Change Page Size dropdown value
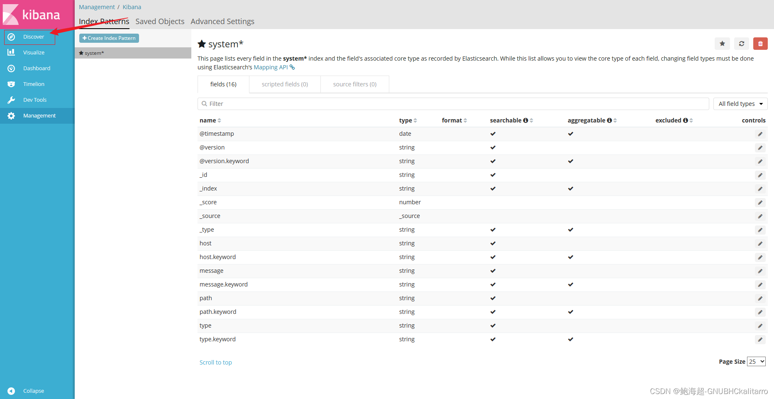The width and height of the screenshot is (774, 399). click(756, 362)
